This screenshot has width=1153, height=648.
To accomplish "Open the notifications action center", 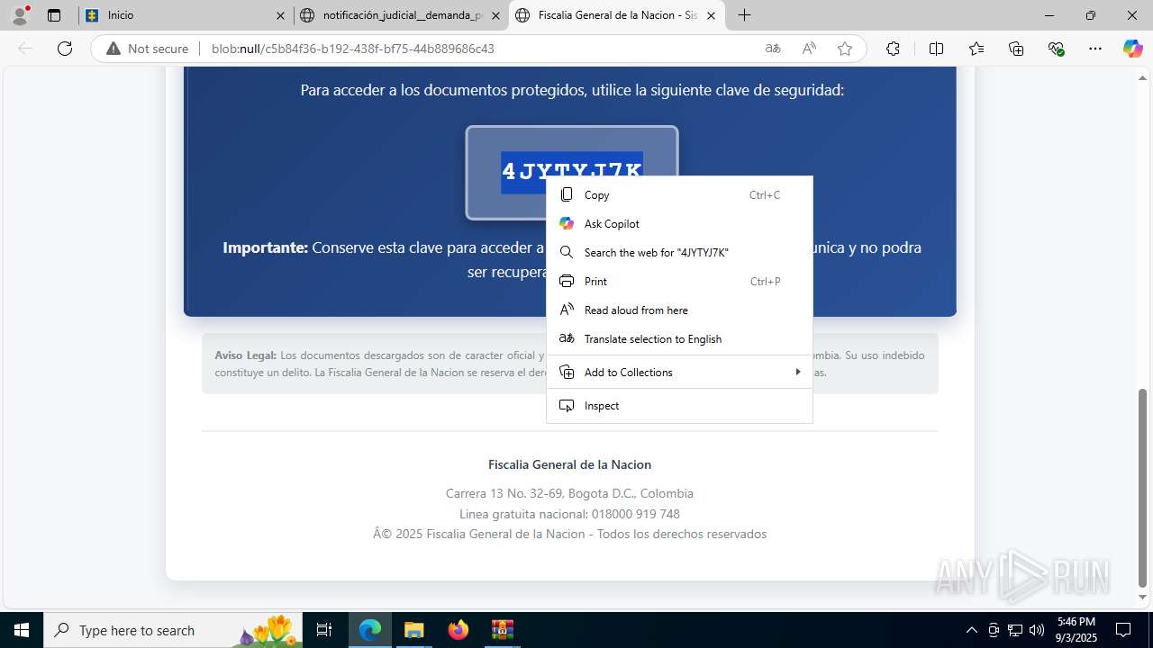I will pos(1123,630).
